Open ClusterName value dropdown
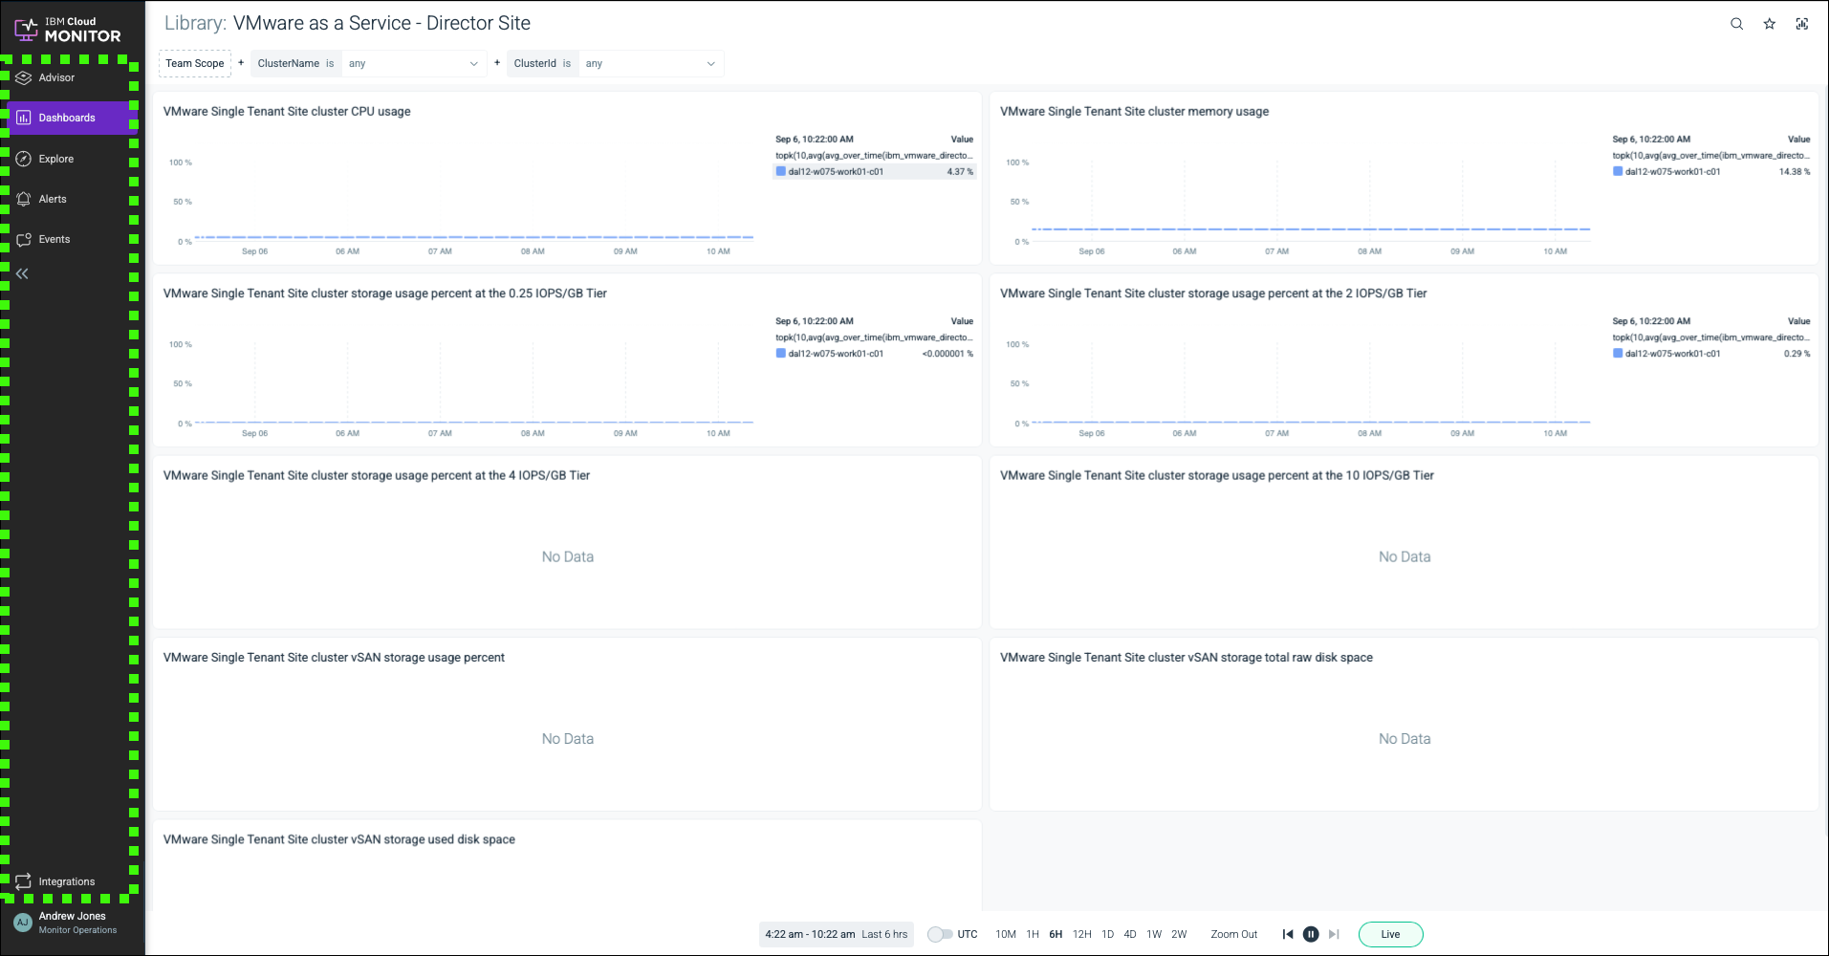 click(413, 63)
